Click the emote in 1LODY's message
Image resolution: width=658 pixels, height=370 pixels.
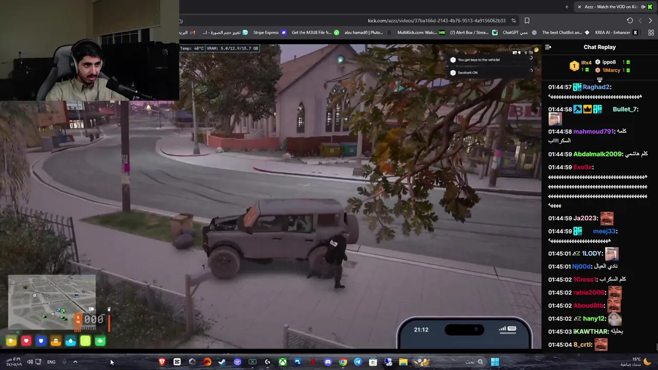[x=611, y=253]
